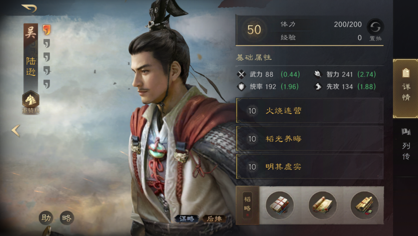Tap the 后排 tag

click(x=214, y=219)
